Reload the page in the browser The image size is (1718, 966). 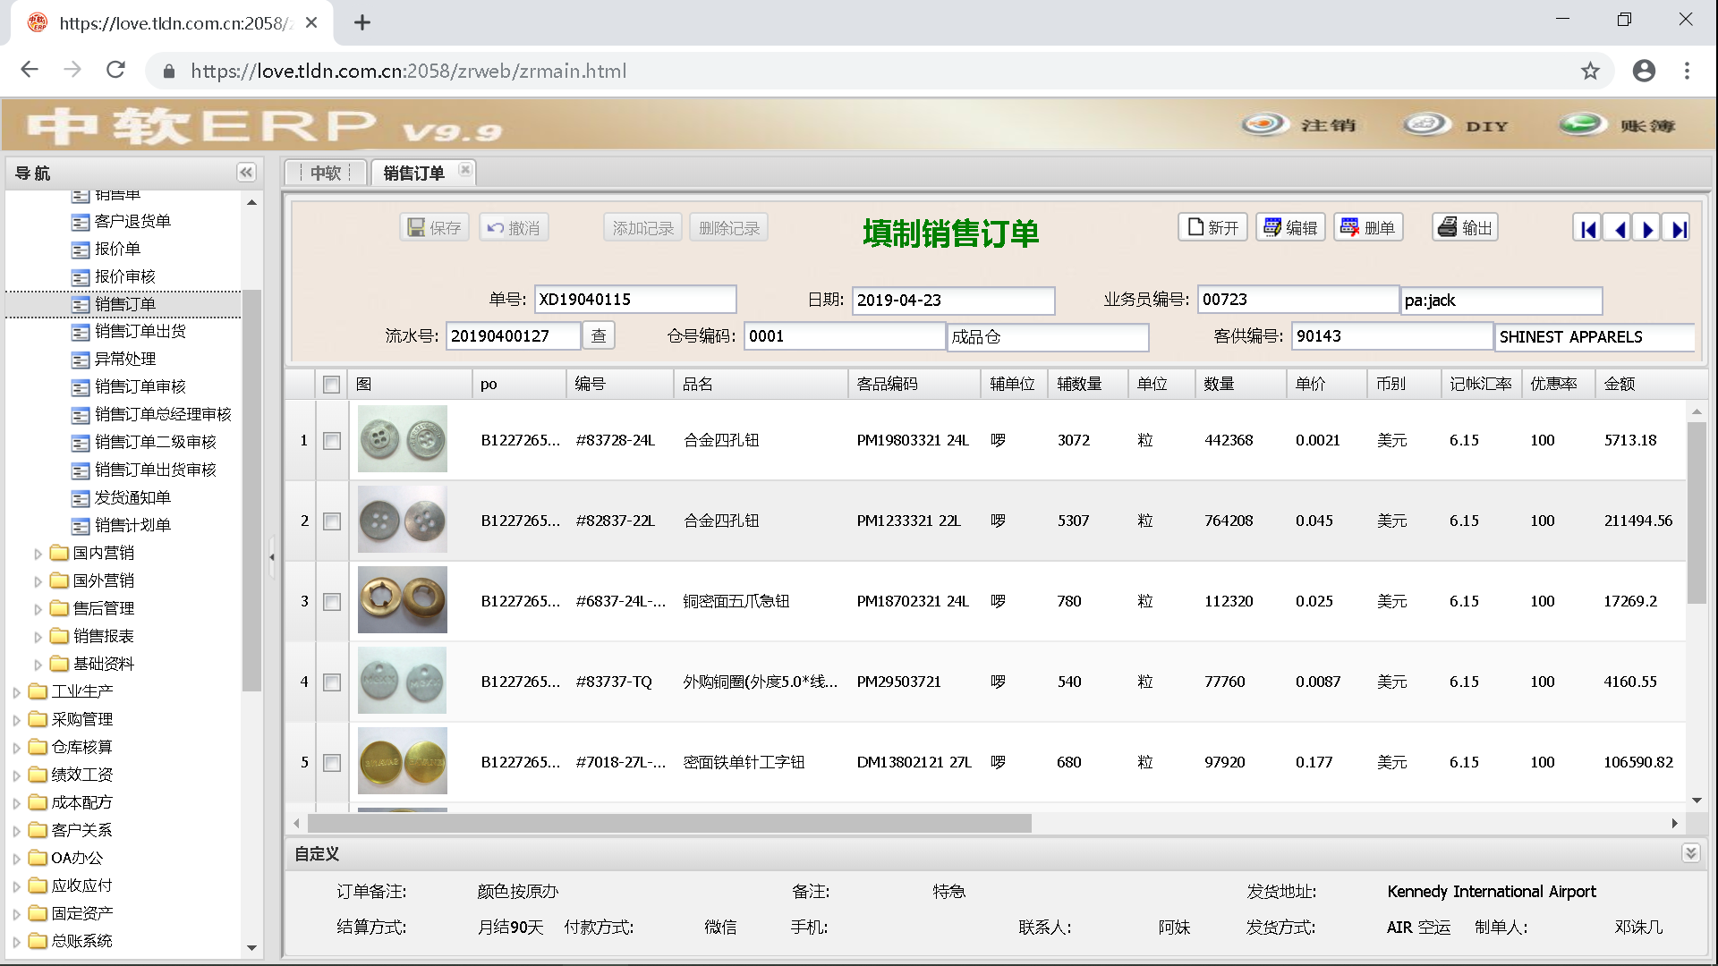pos(115,70)
